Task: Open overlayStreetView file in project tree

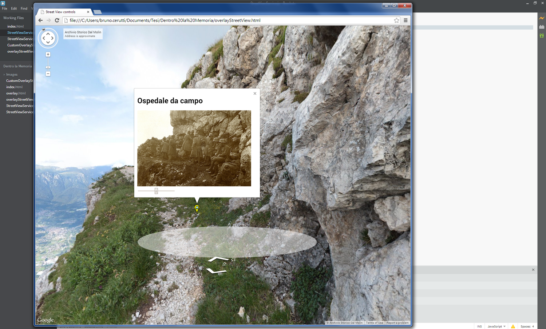Action: coord(19,99)
